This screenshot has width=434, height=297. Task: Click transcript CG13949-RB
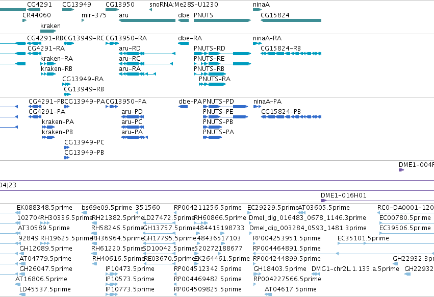67,94
